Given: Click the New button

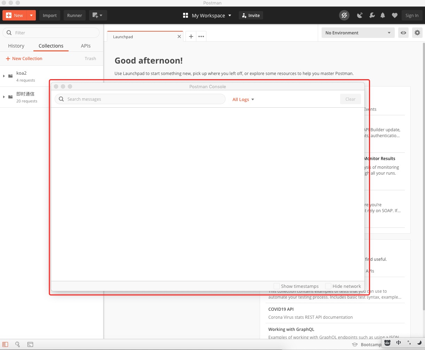Looking at the screenshot, I should coord(15,15).
